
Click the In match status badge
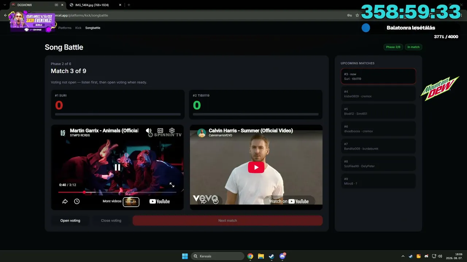tap(413, 47)
